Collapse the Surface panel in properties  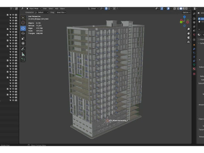pos(201,43)
